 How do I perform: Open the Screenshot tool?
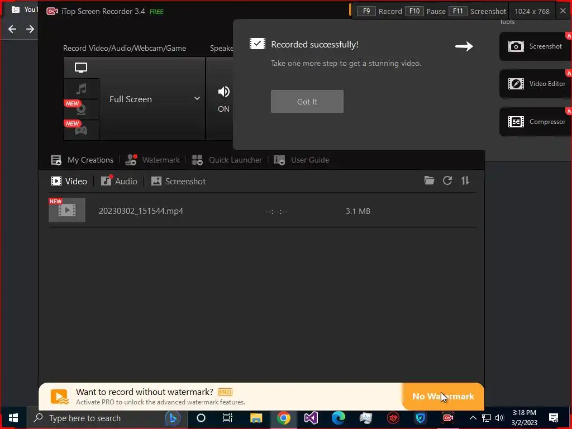[535, 46]
